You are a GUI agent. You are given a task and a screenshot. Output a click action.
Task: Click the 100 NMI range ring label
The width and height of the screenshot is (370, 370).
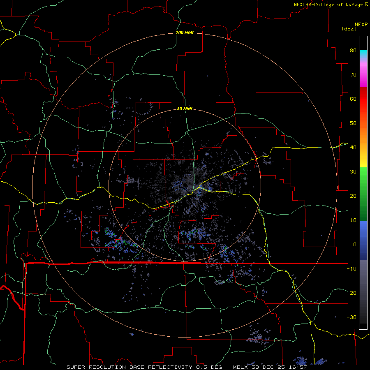tap(185, 32)
